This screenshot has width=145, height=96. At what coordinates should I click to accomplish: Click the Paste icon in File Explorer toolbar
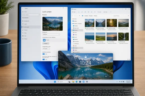coord(85,12)
